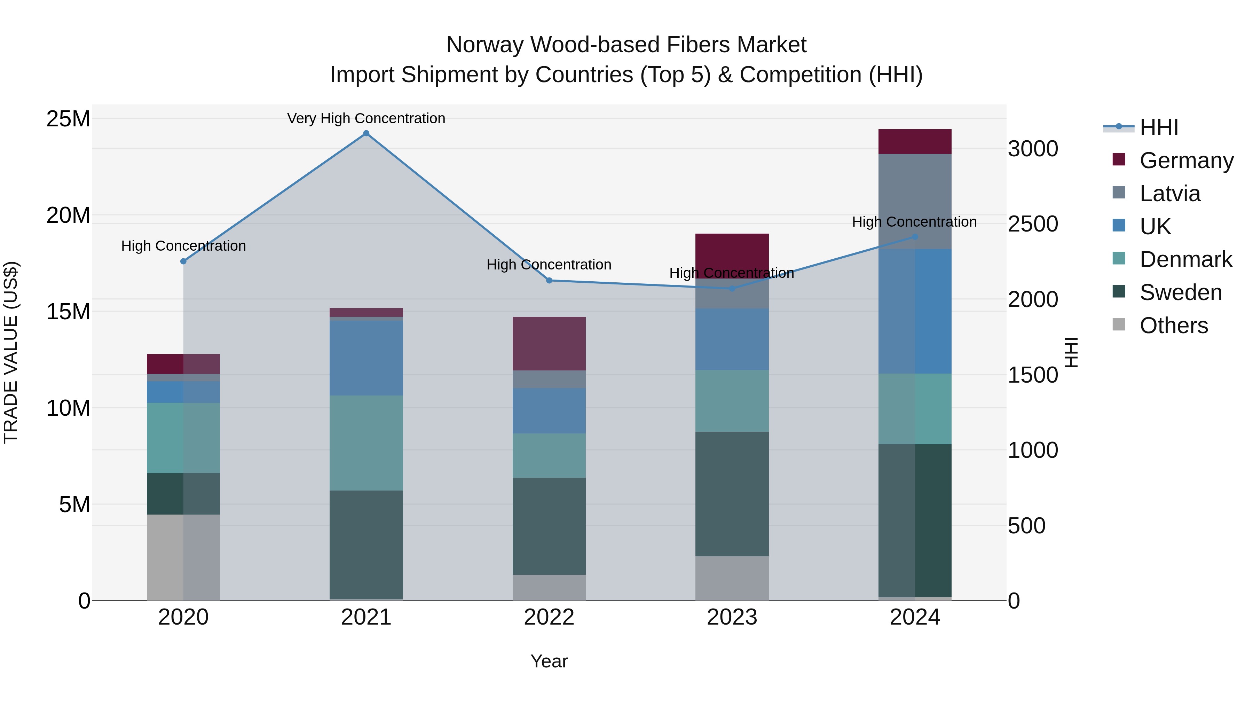Click the Germany segment of the 2024 bar
The height and width of the screenshot is (705, 1253).
[915, 142]
